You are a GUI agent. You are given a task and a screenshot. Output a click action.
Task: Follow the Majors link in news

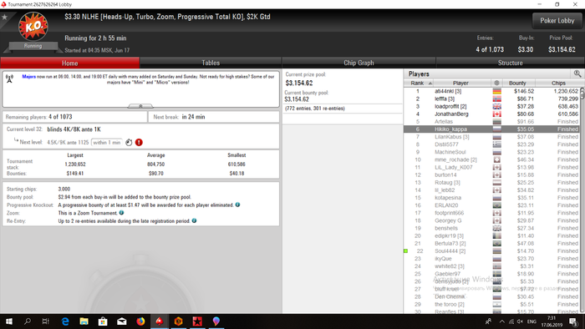click(x=28, y=76)
